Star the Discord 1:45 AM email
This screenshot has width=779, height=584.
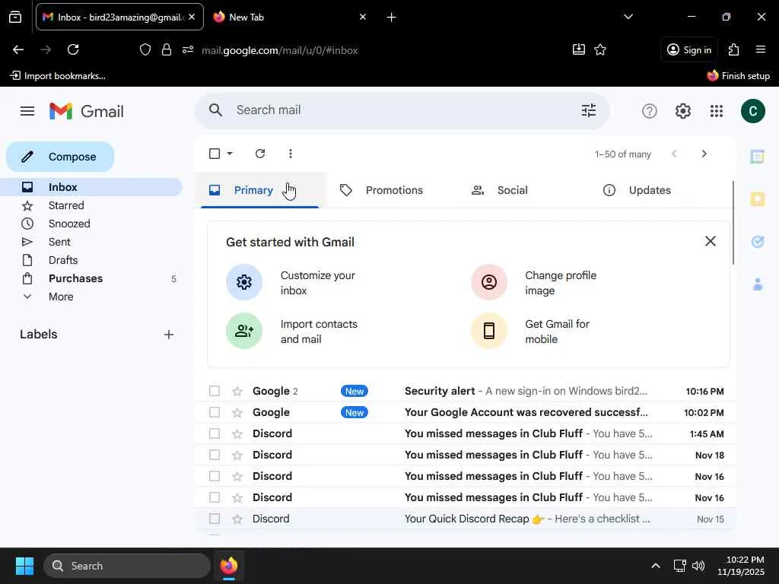[237, 434]
